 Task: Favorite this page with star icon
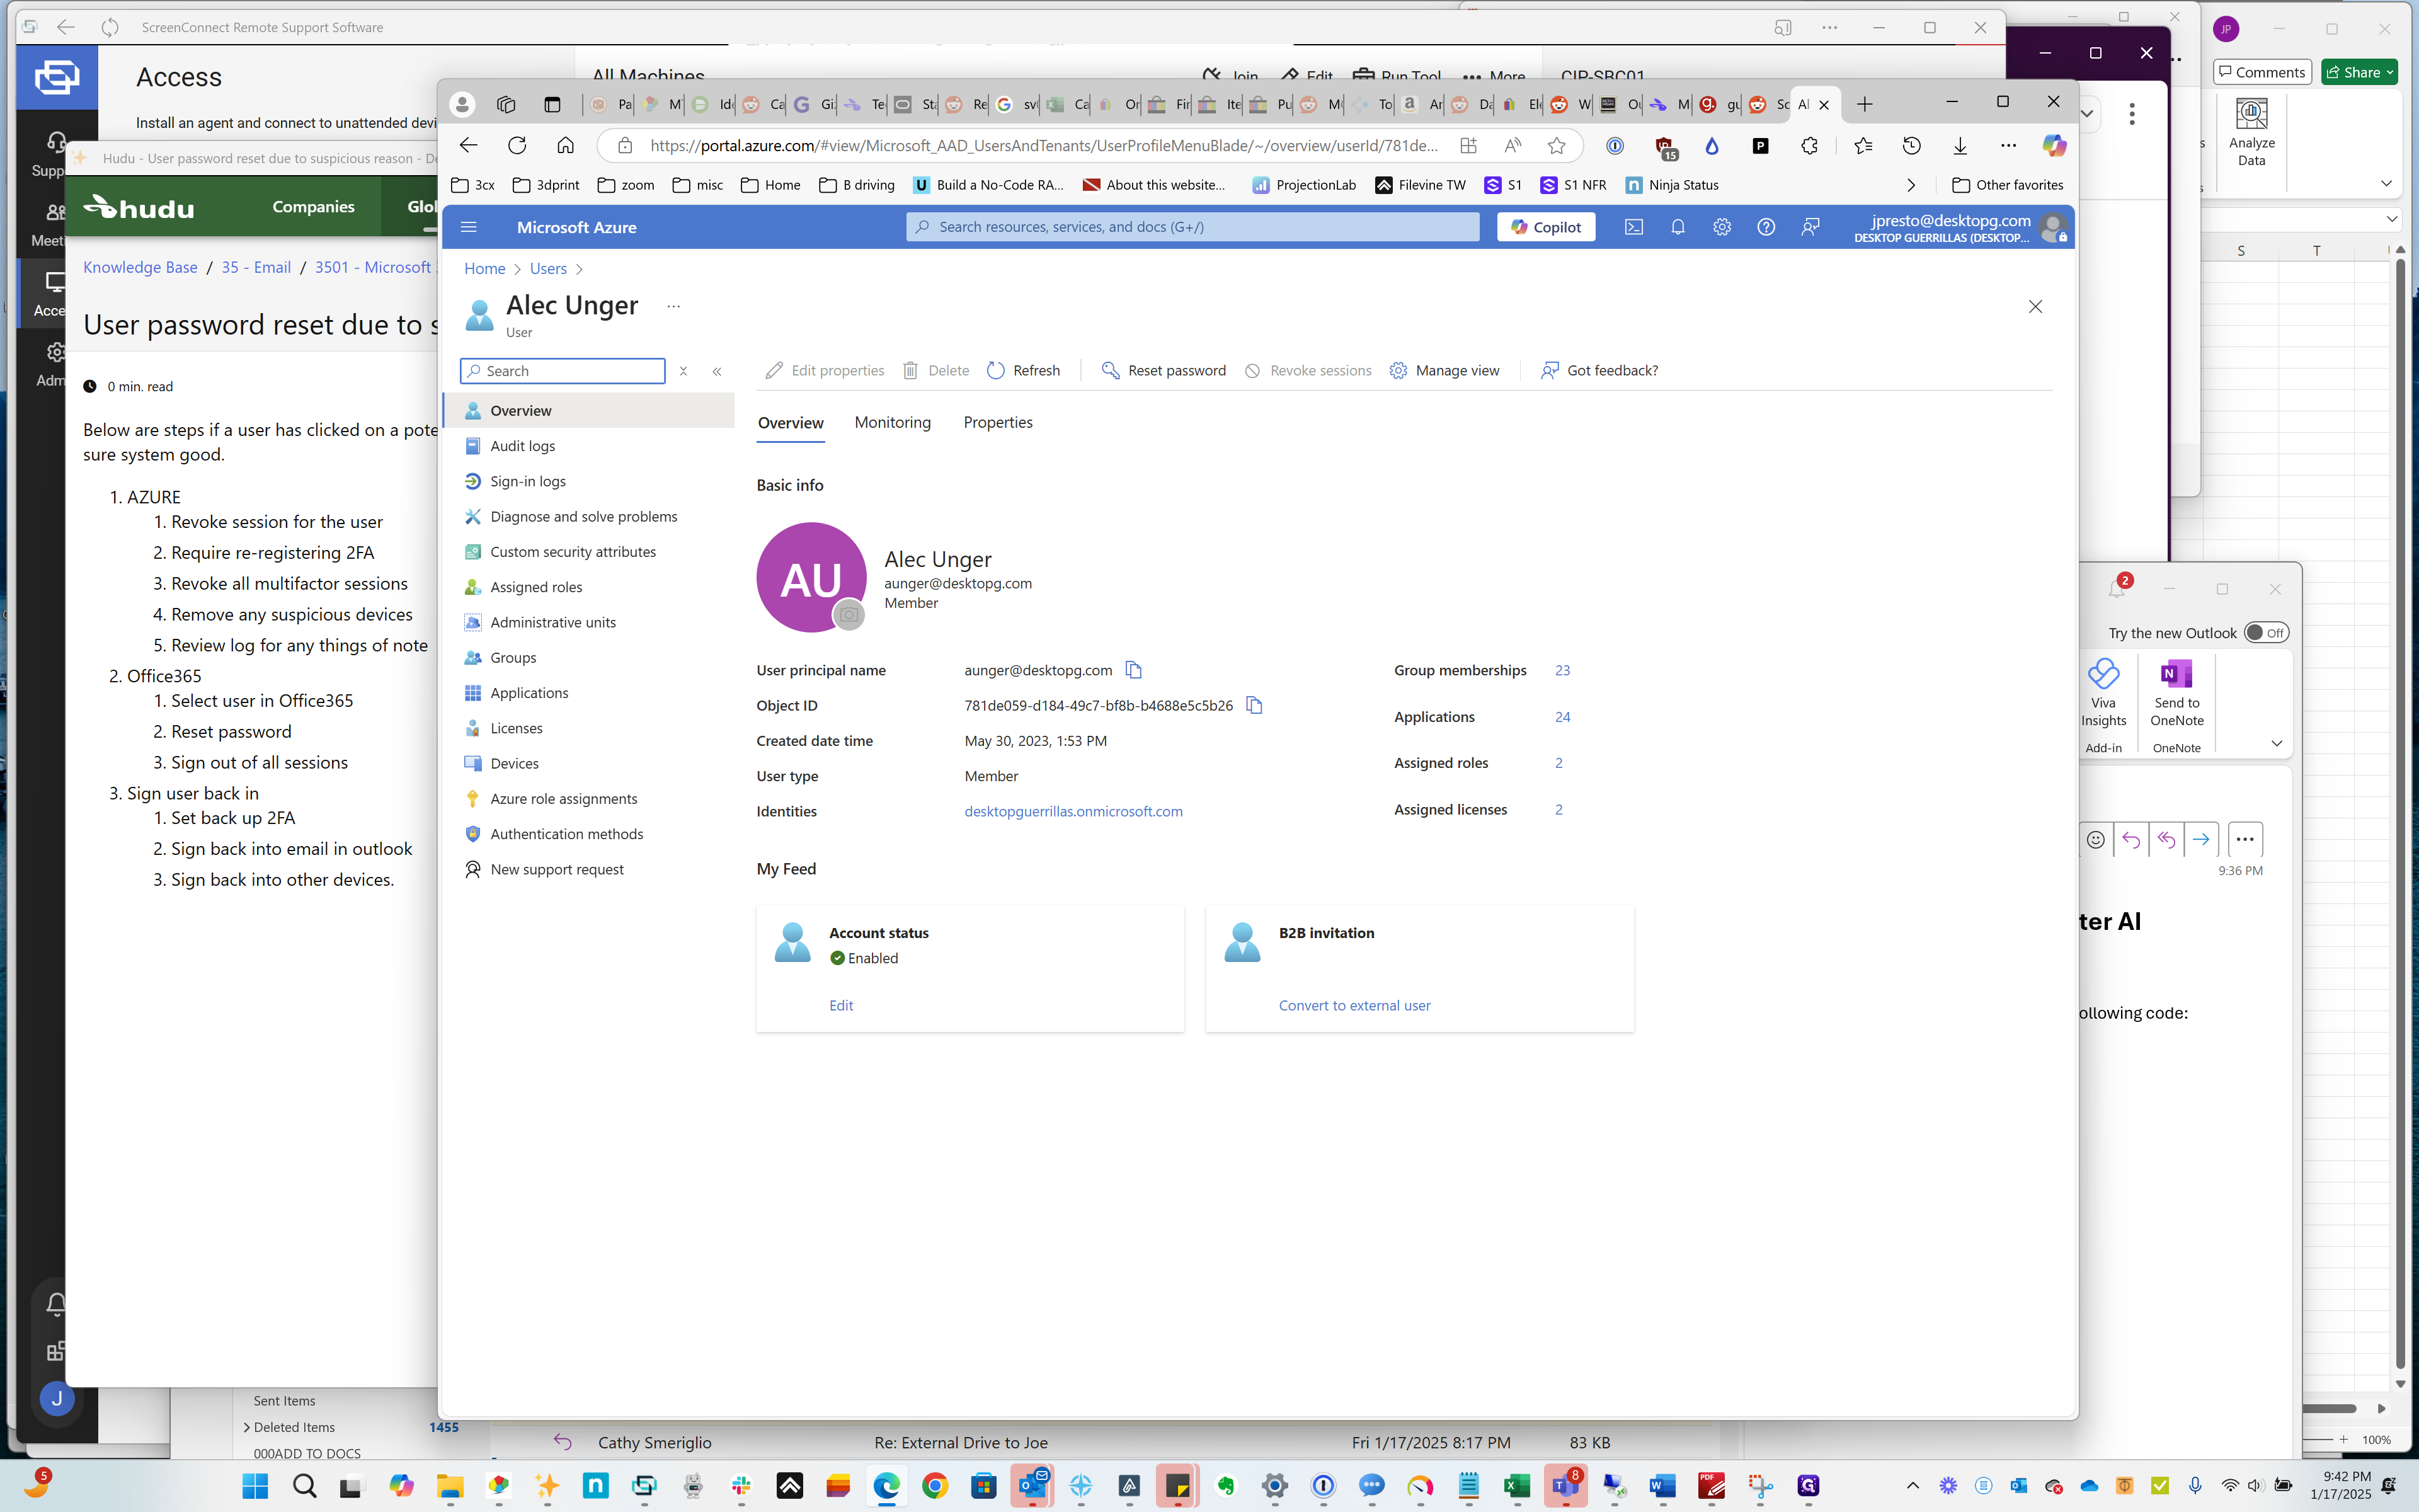click(1557, 146)
